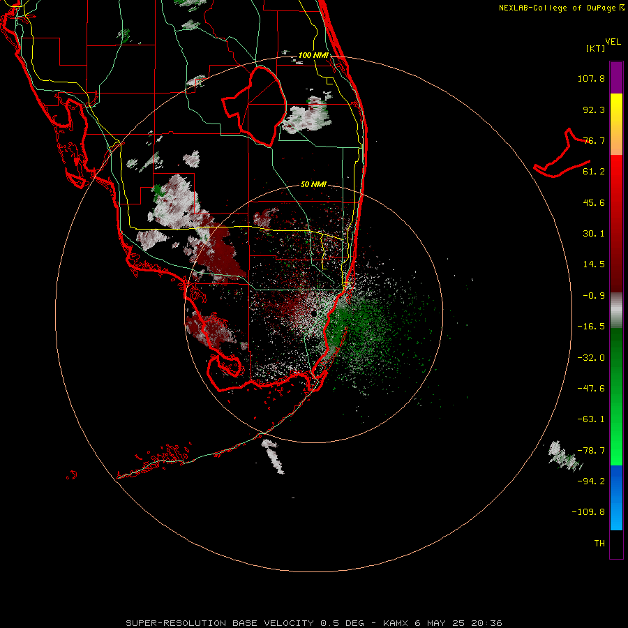Click the -94.2 value on the velocity scale
Viewport: 628px width, 628px height.
(x=591, y=481)
